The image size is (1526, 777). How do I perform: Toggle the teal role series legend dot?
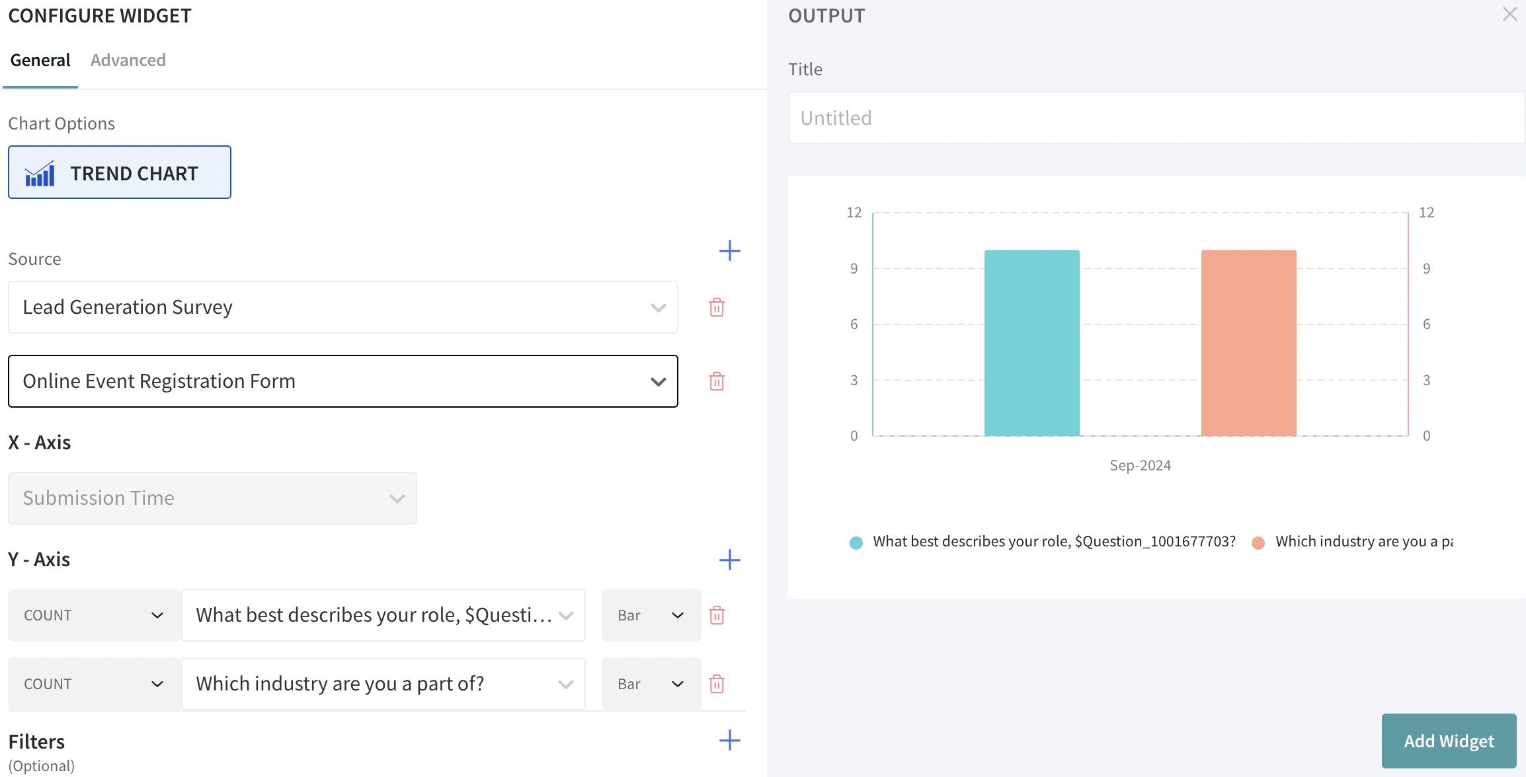856,542
